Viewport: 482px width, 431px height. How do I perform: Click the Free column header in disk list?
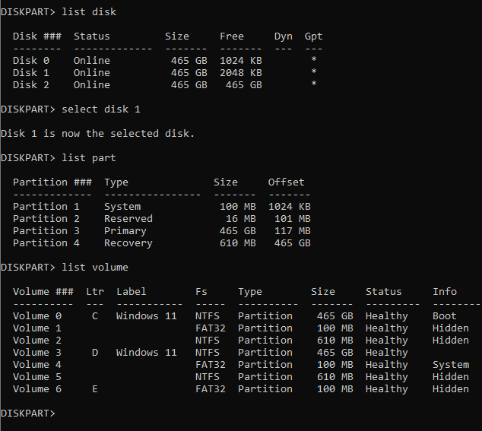point(232,36)
